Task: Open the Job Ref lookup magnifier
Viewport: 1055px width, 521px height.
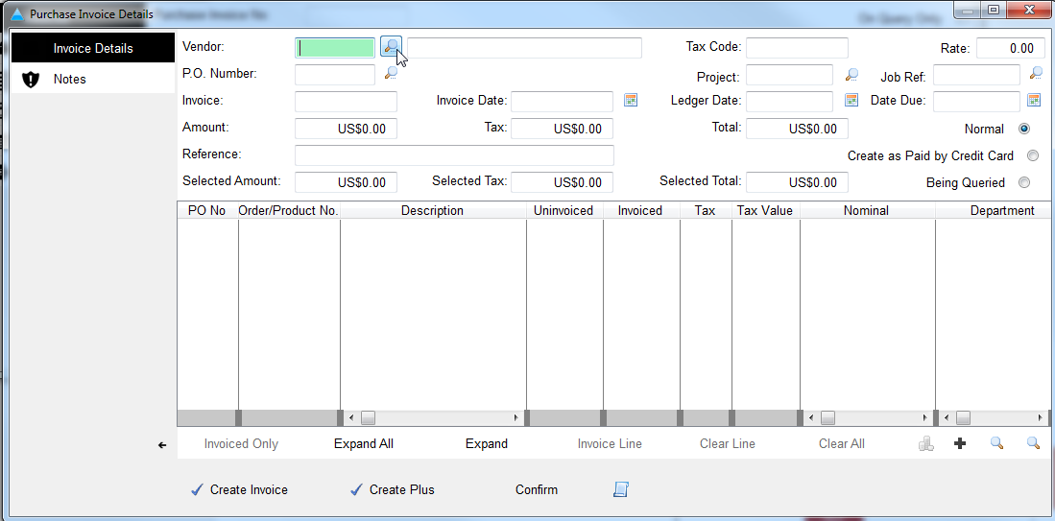Action: [x=1036, y=73]
